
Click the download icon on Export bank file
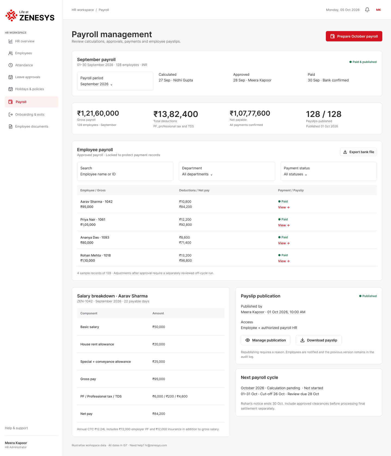coord(345,152)
